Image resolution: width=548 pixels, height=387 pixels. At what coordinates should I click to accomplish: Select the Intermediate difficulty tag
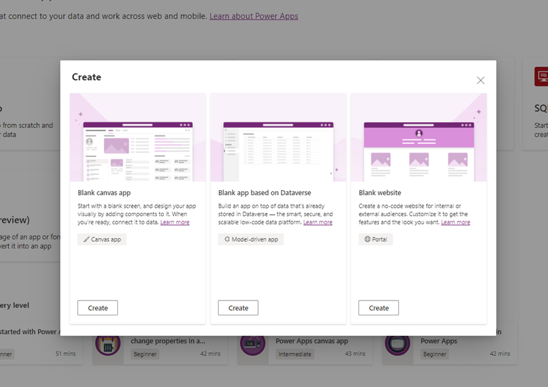[294, 354]
